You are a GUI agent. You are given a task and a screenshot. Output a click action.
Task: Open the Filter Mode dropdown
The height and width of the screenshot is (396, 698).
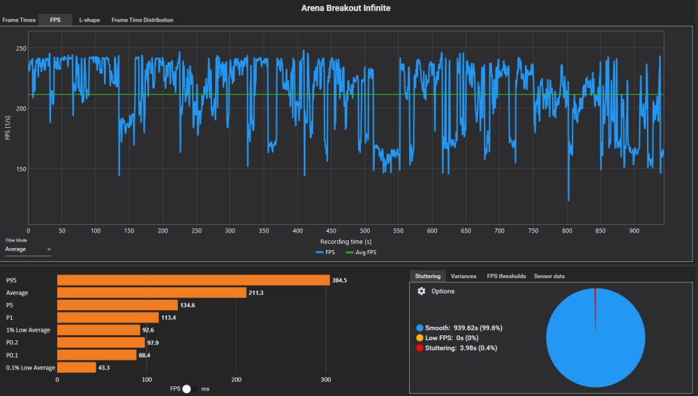tap(28, 249)
